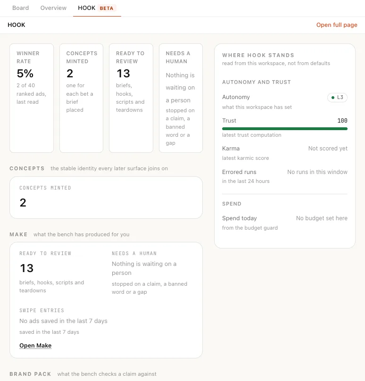This screenshot has height=381, width=365.
Task: Click the Karma label
Action: [x=231, y=148]
